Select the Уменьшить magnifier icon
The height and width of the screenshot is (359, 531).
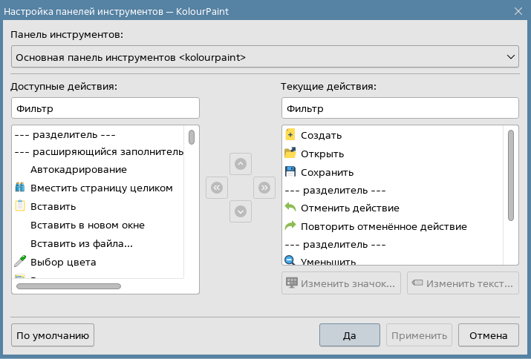pos(290,260)
